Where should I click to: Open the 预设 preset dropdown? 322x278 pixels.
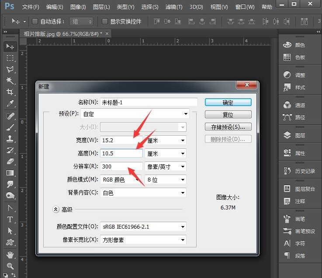(135, 114)
